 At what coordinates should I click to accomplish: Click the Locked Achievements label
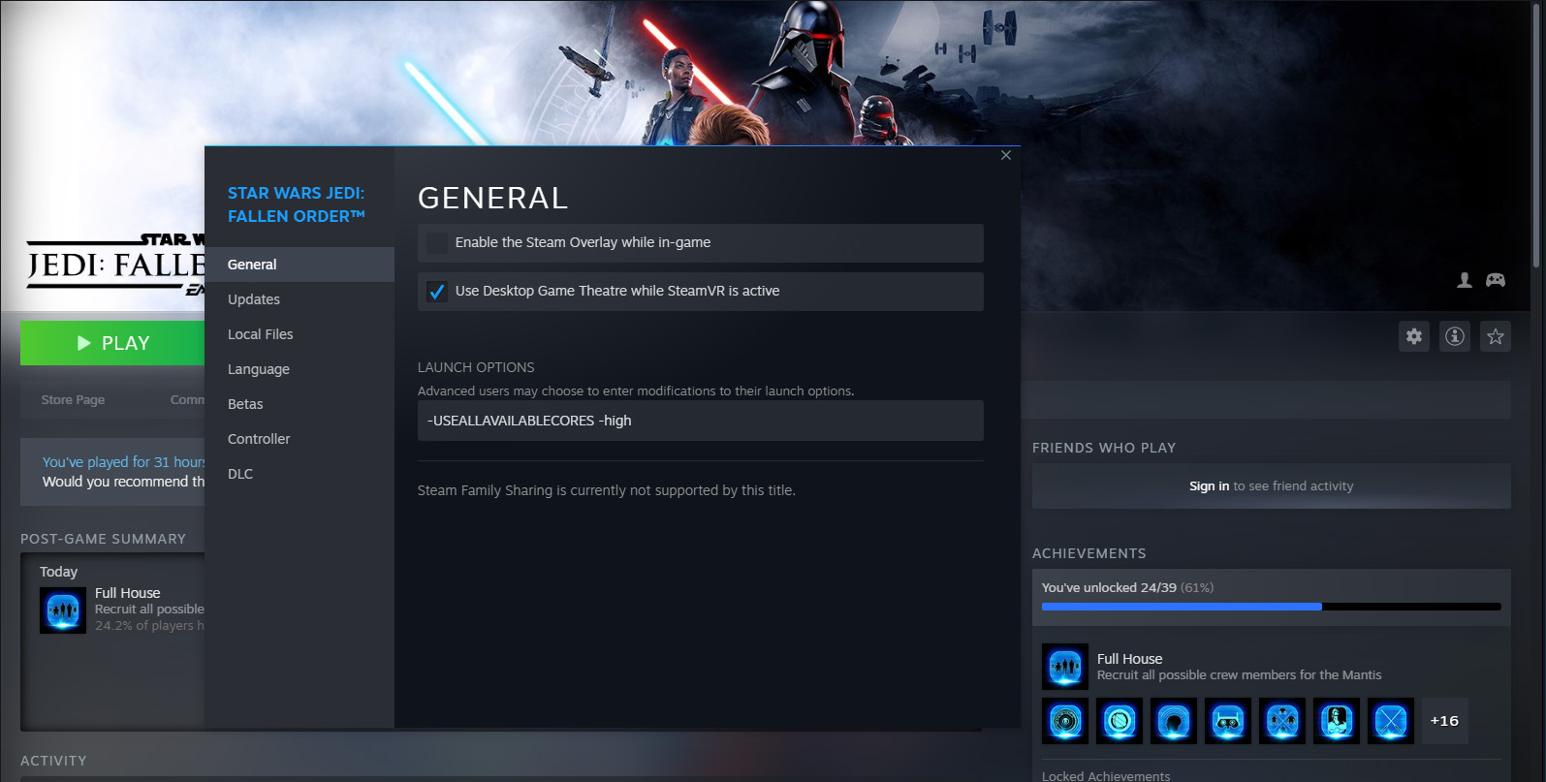click(1106, 776)
